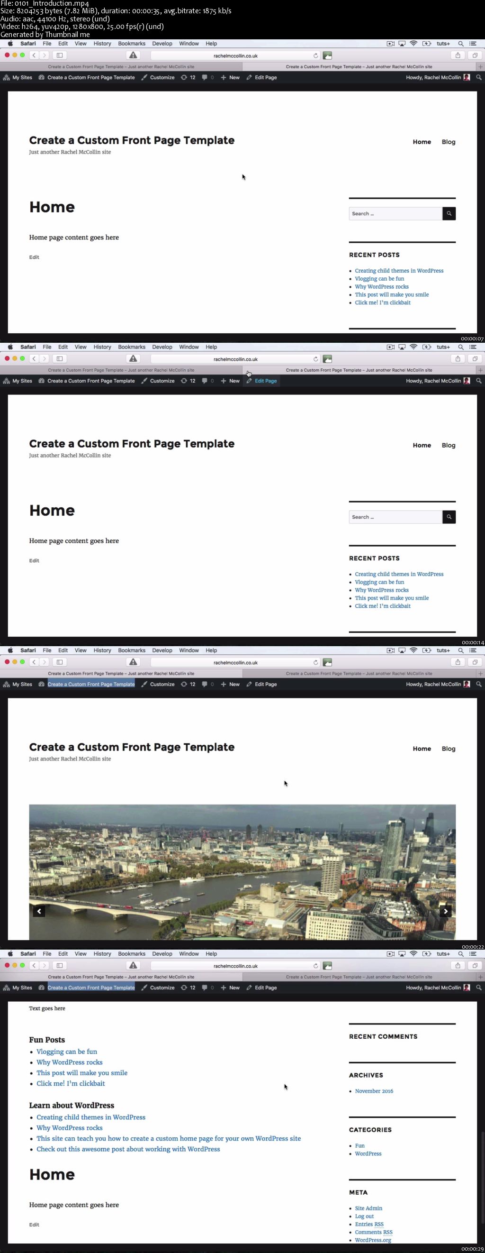Click the Entries RSS link
Image resolution: width=485 pixels, height=1253 pixels.
(x=369, y=1224)
